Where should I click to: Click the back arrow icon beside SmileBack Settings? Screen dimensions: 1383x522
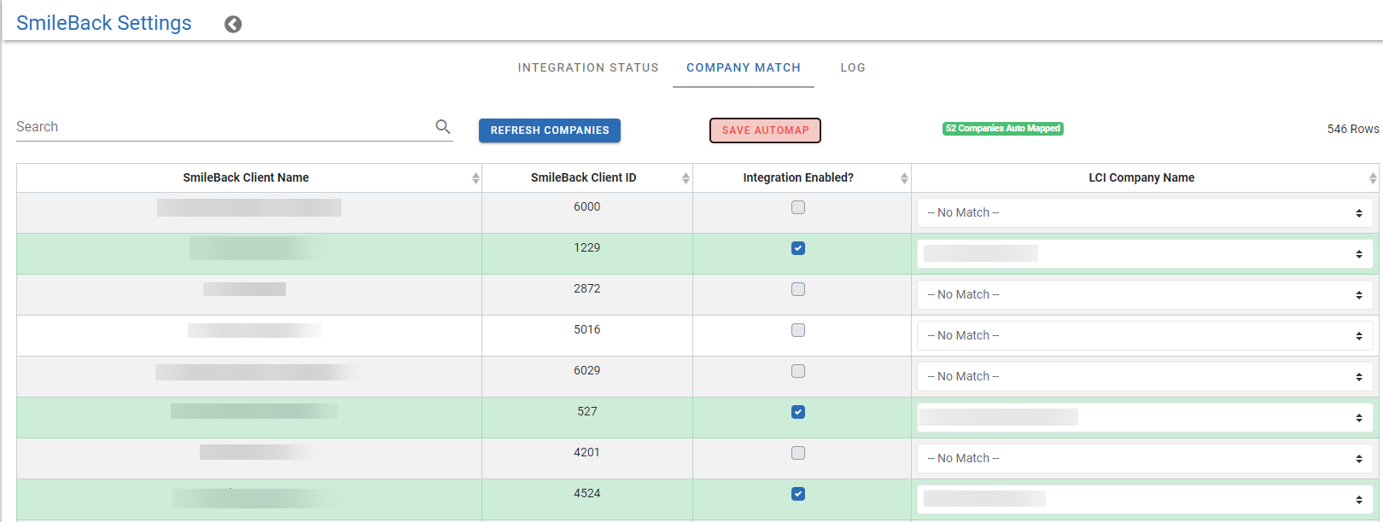click(233, 25)
